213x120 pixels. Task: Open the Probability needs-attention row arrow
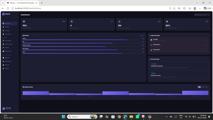coord(207,40)
